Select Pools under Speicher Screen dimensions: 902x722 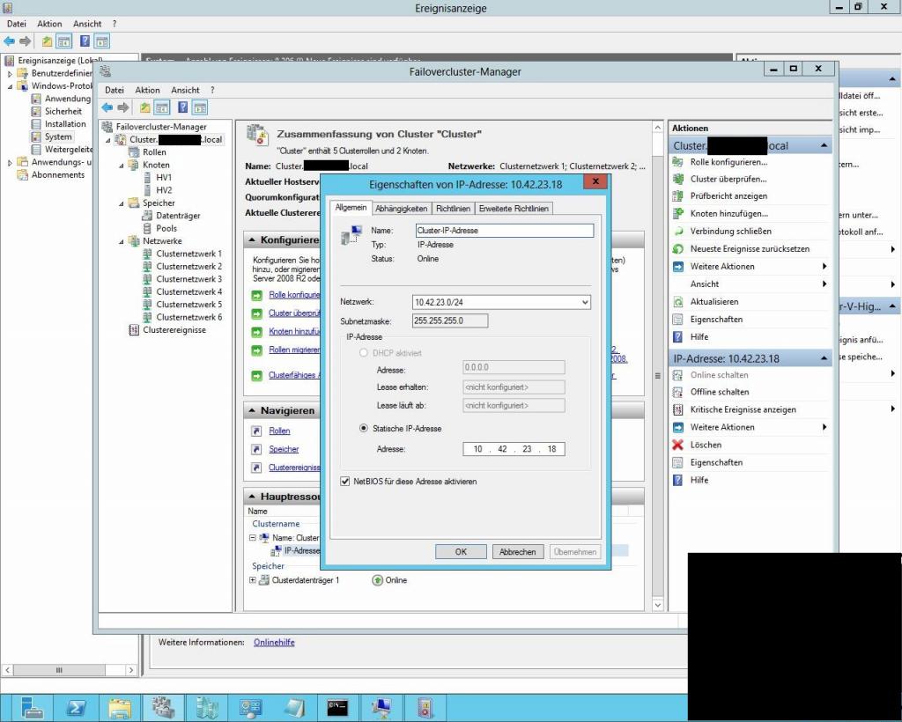pos(166,229)
